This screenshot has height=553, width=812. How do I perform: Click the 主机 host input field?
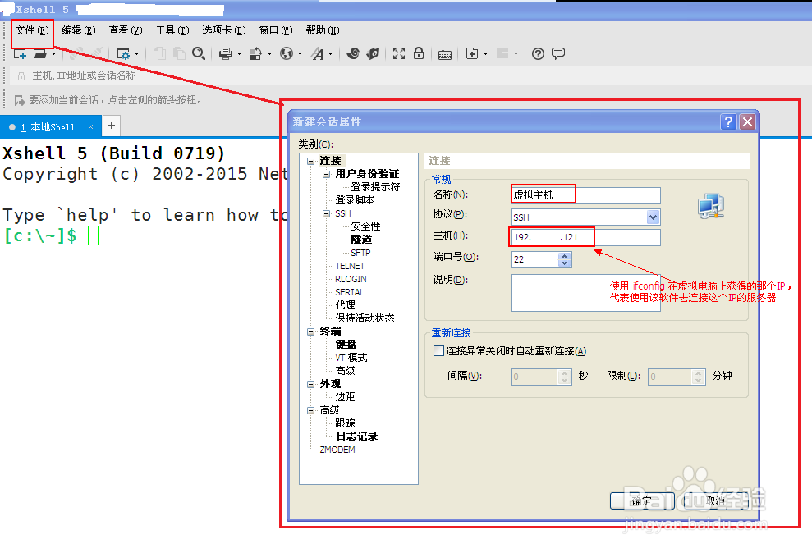(x=585, y=237)
